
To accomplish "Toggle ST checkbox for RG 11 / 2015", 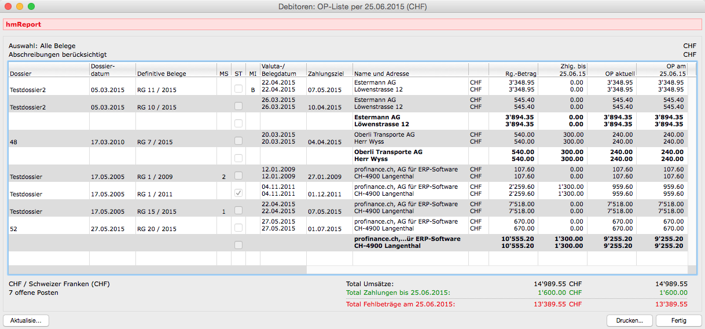I will coord(238,89).
